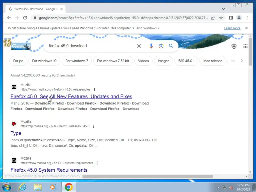
Task: Launch Internet Explorer from the taskbar
Action: [22, 187]
